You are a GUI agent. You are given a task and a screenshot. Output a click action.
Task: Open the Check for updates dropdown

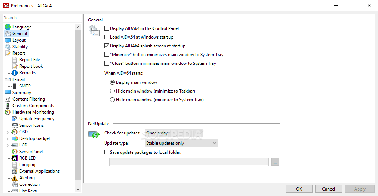coord(174,133)
